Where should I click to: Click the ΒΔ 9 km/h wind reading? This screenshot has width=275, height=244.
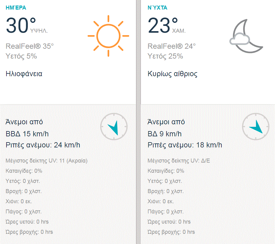pyautogui.click(x=165, y=134)
